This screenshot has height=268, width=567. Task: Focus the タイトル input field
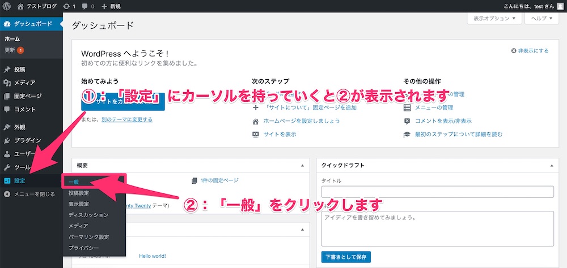coord(438,192)
